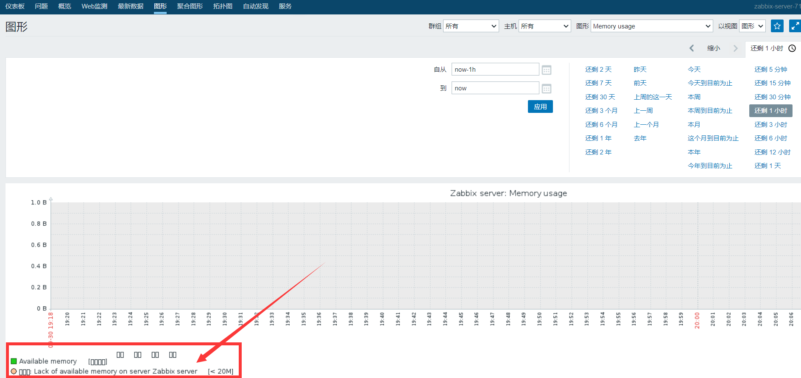The width and height of the screenshot is (801, 378).
Task: Select 还剩 5 分钟 range link
Action: coord(770,69)
